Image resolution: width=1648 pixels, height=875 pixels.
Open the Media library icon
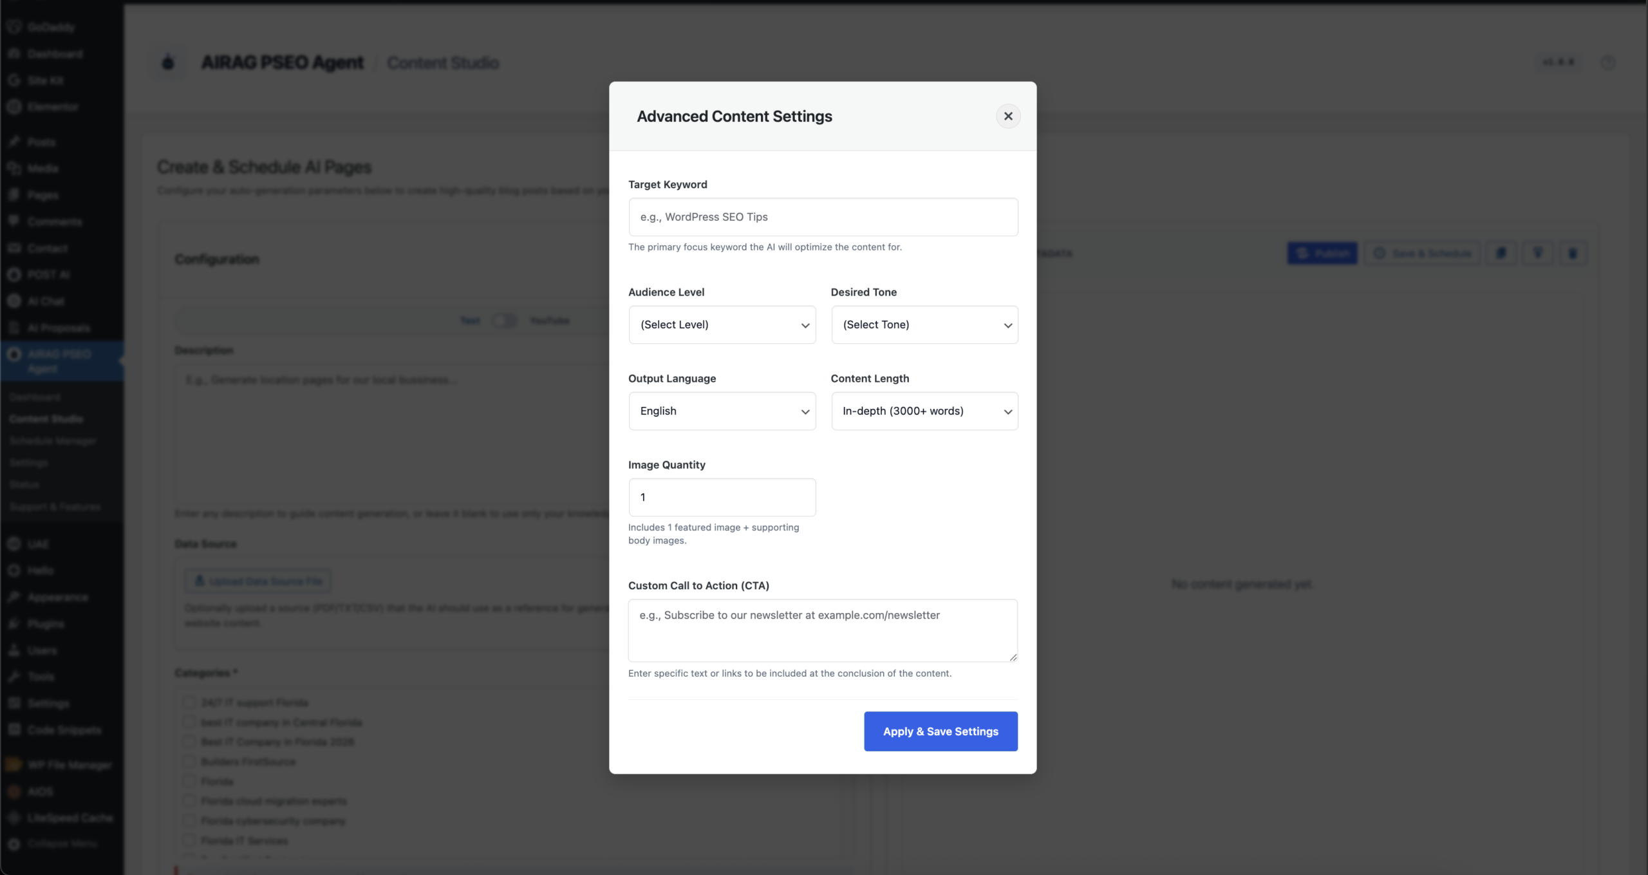point(14,168)
